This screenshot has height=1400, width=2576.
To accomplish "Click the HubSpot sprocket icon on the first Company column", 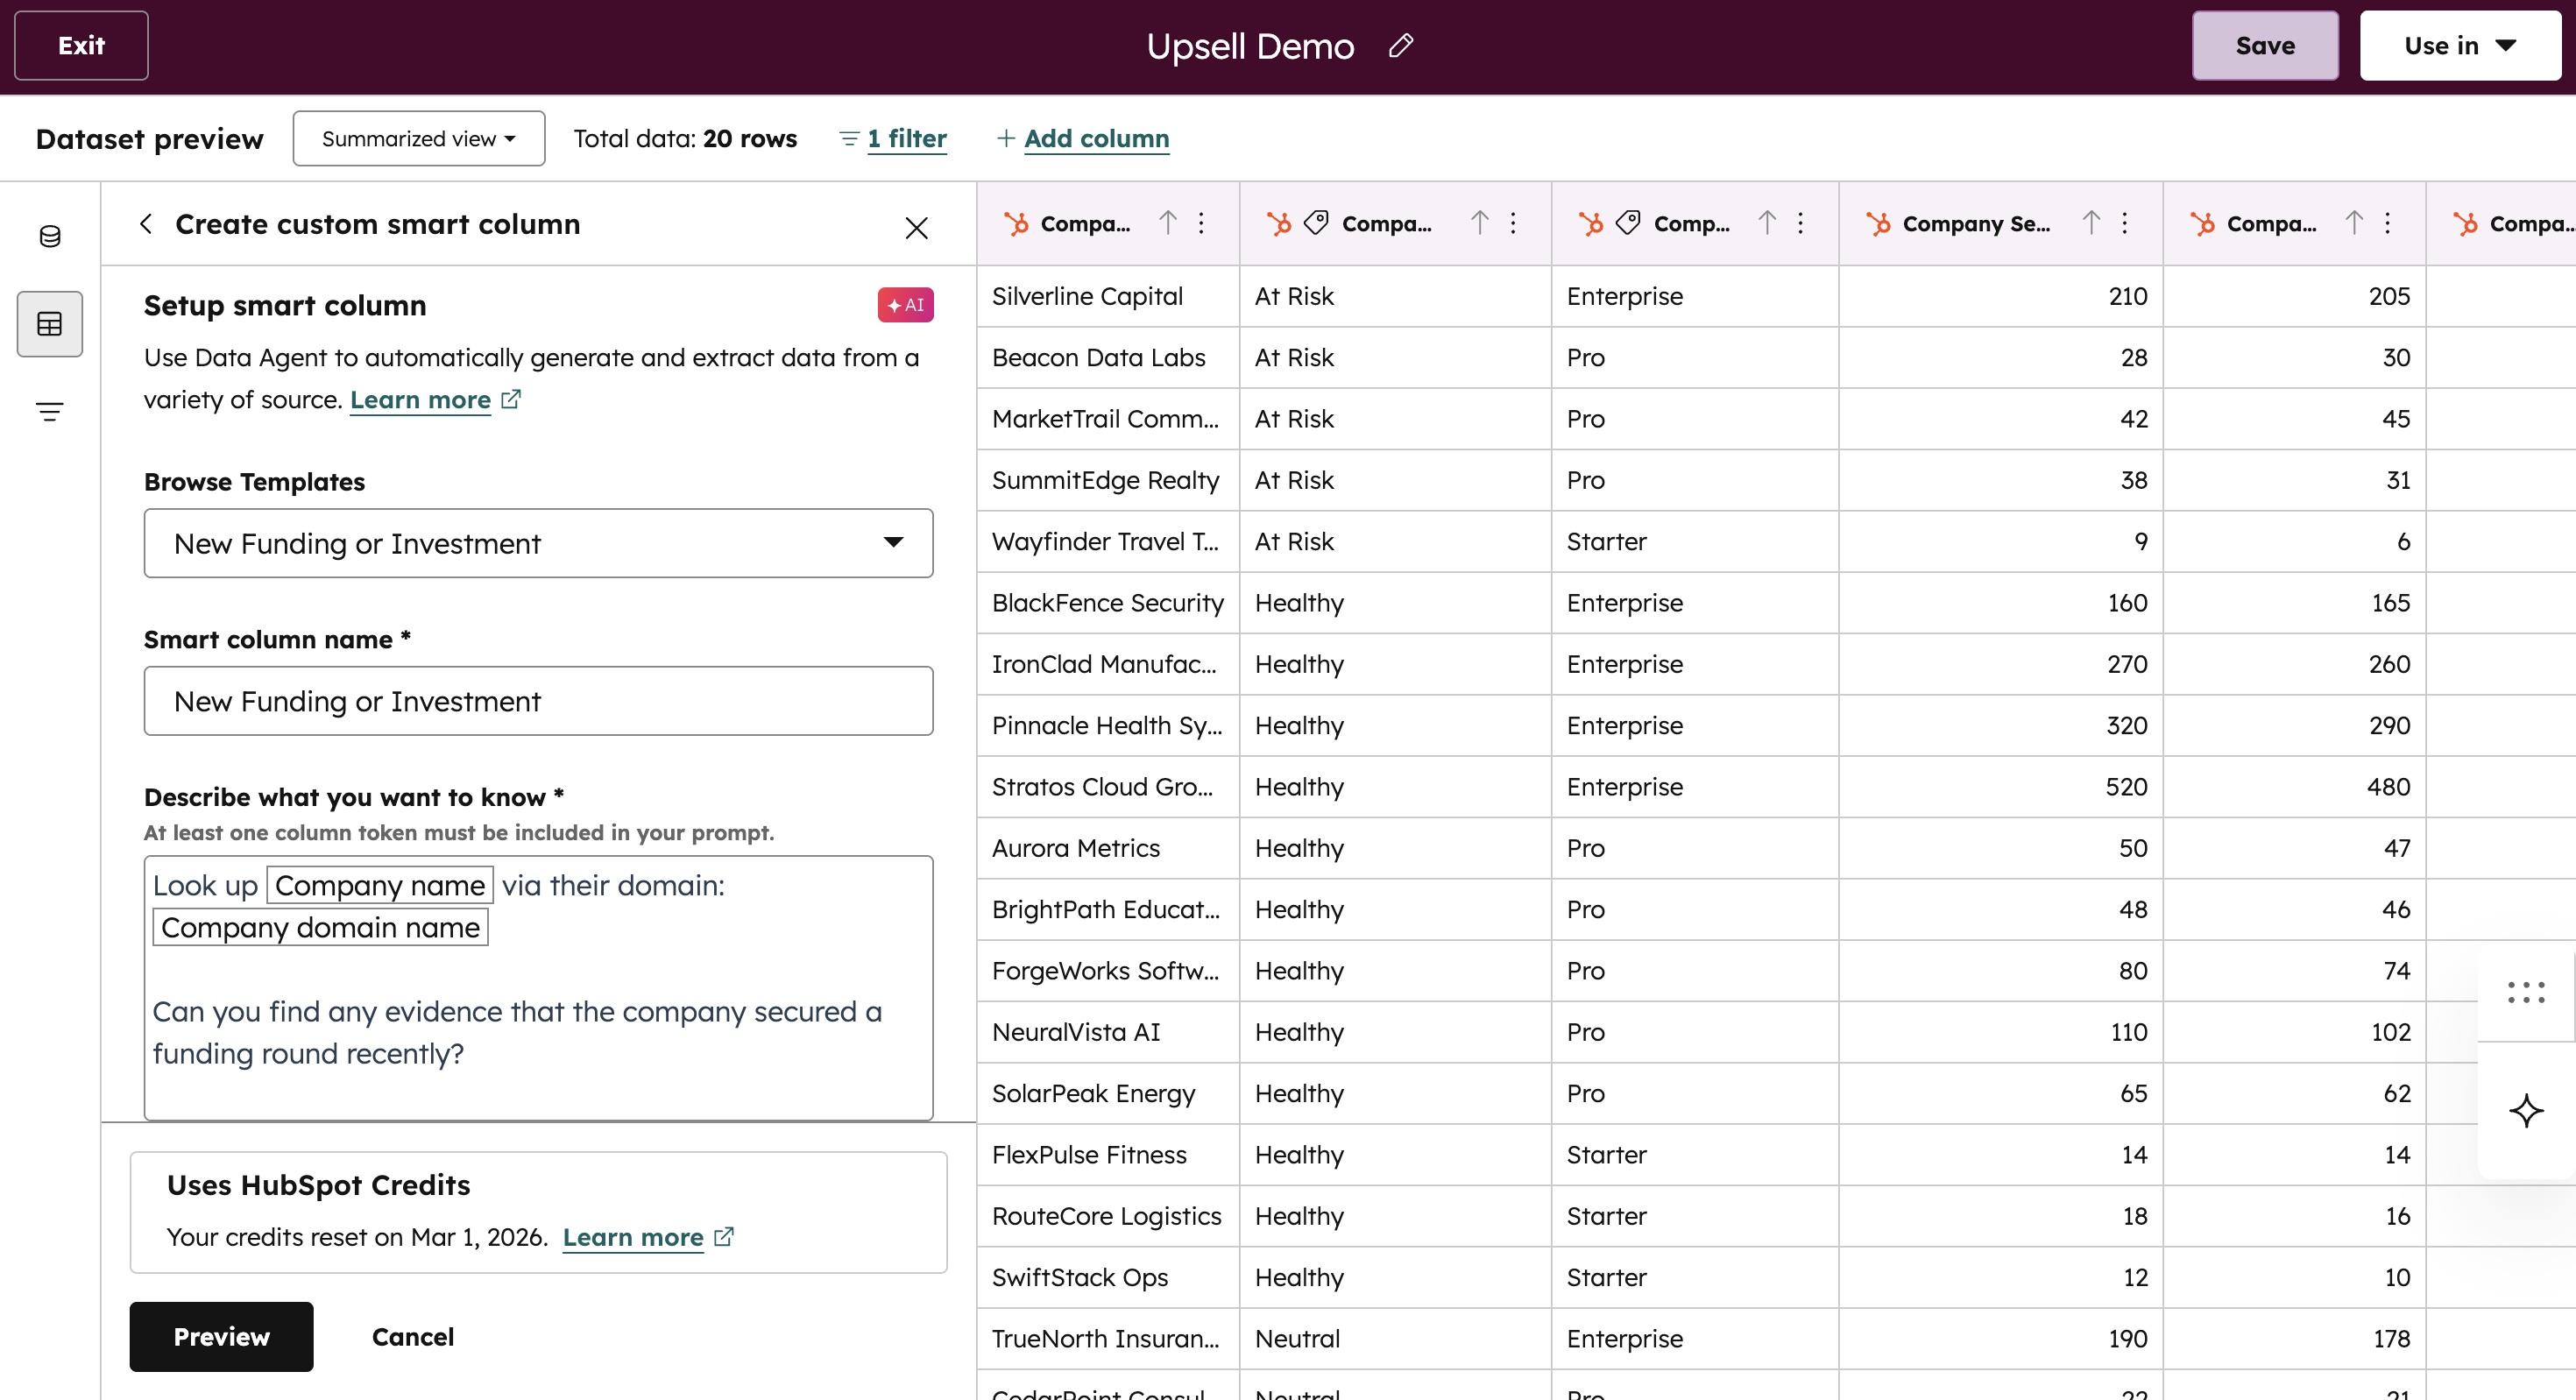I will tap(1017, 223).
